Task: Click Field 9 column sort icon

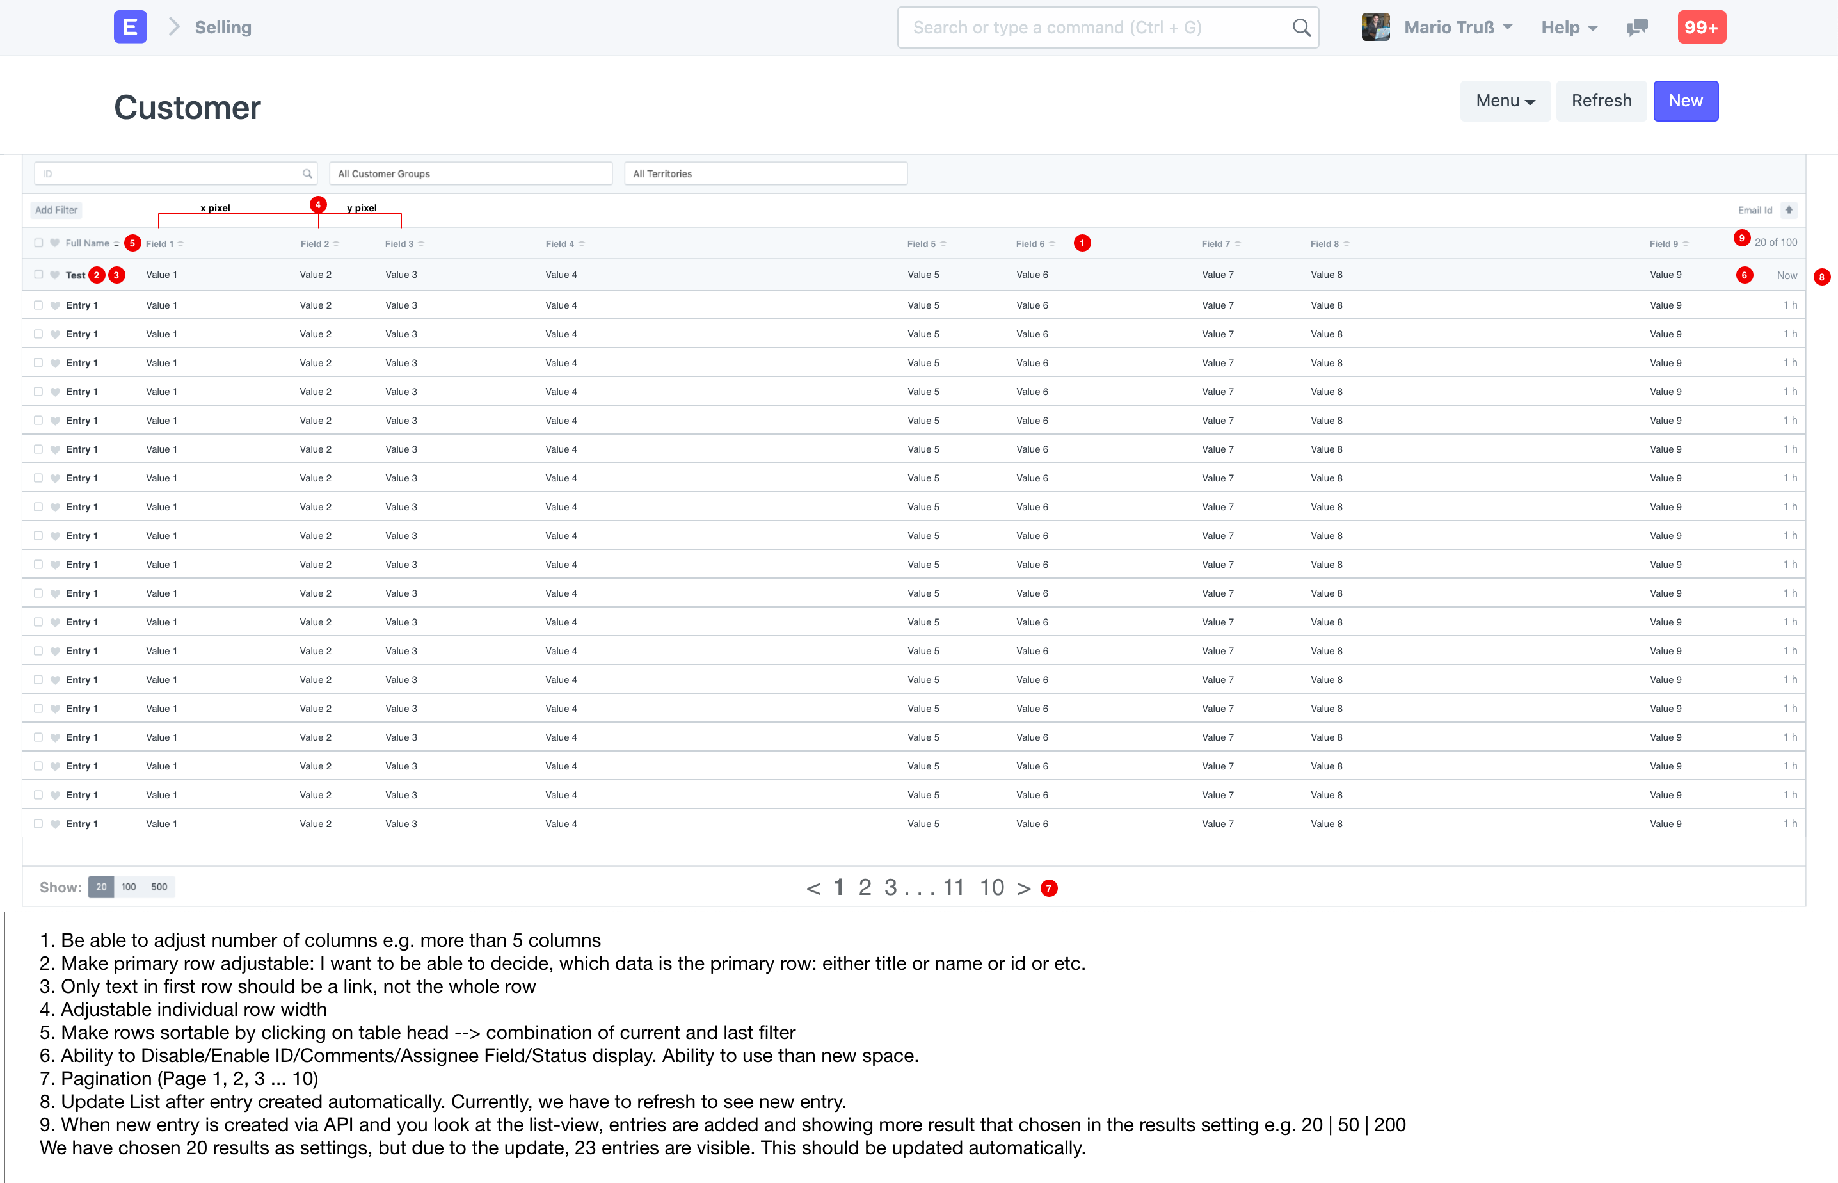Action: coord(1686,243)
